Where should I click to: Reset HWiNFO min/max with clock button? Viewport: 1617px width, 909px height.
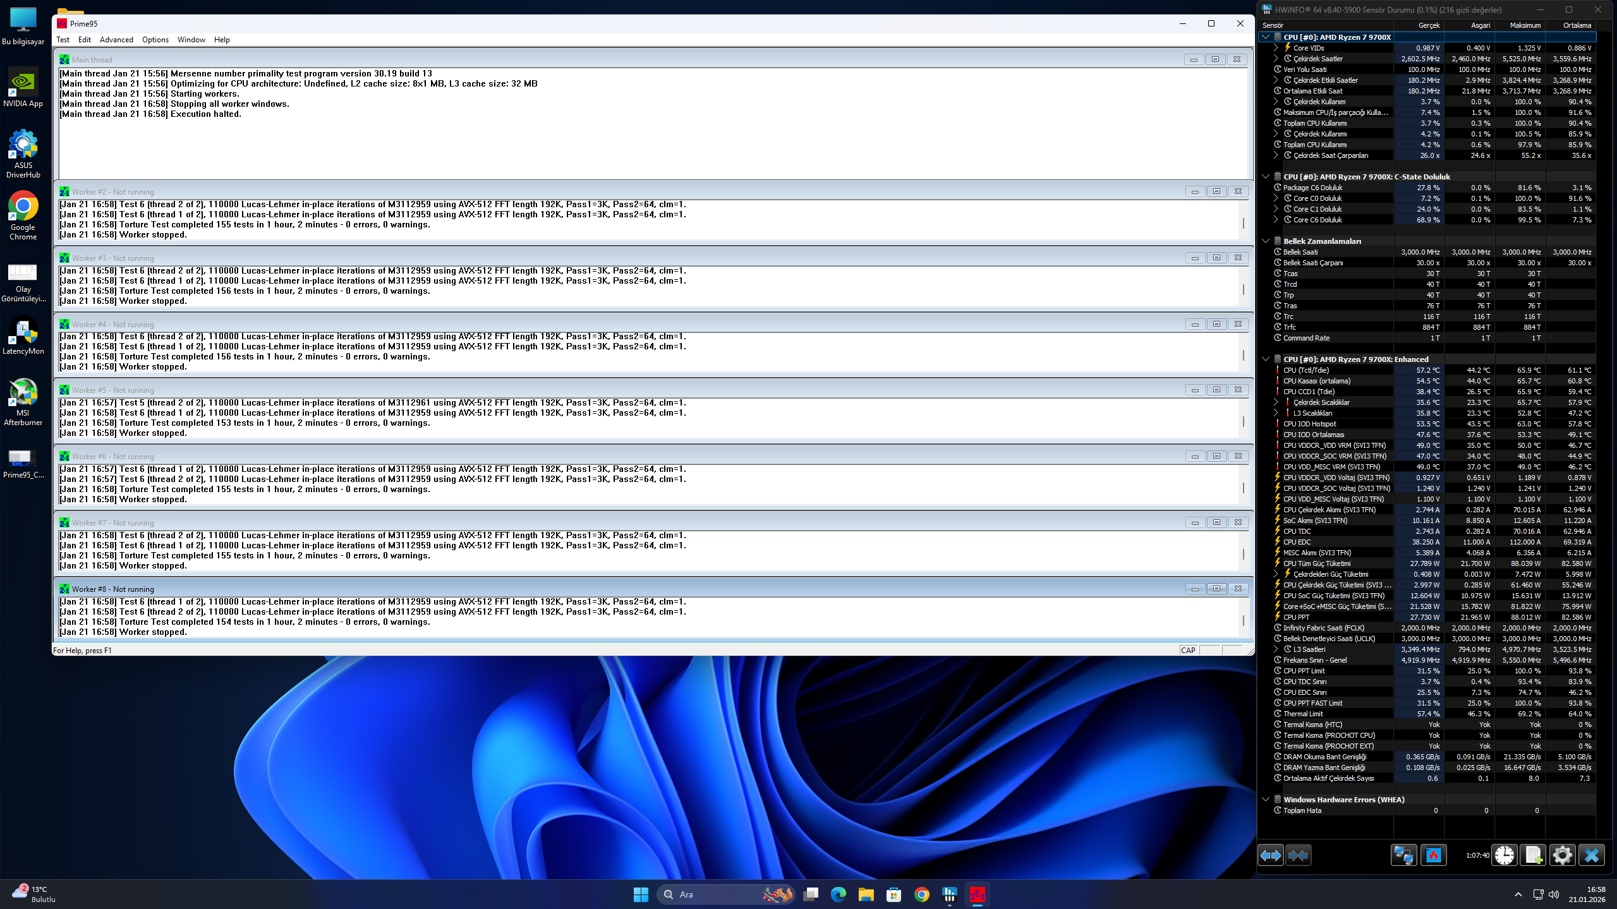(1505, 855)
